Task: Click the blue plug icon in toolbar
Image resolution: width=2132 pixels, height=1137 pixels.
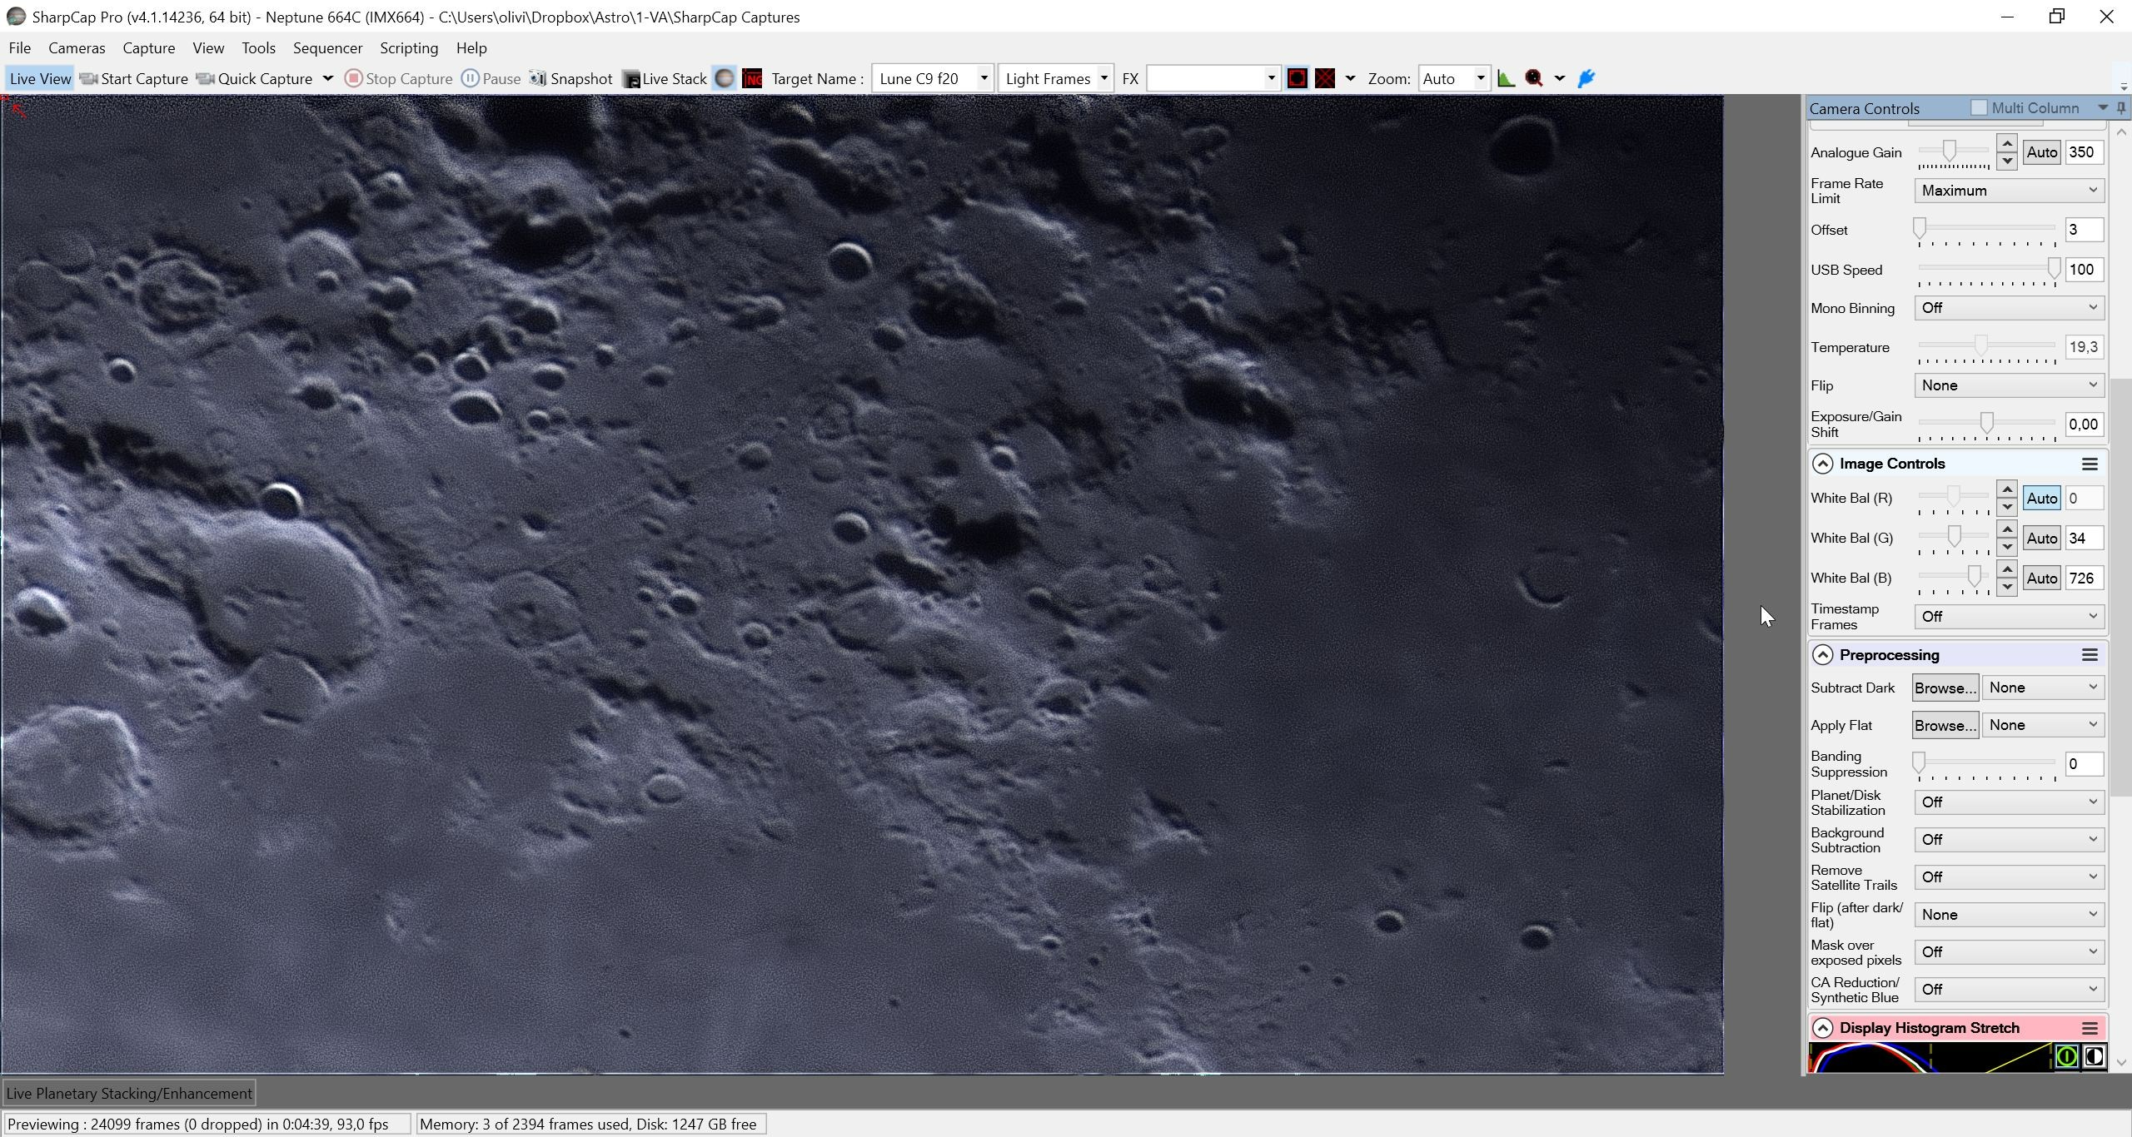Action: tap(1587, 78)
